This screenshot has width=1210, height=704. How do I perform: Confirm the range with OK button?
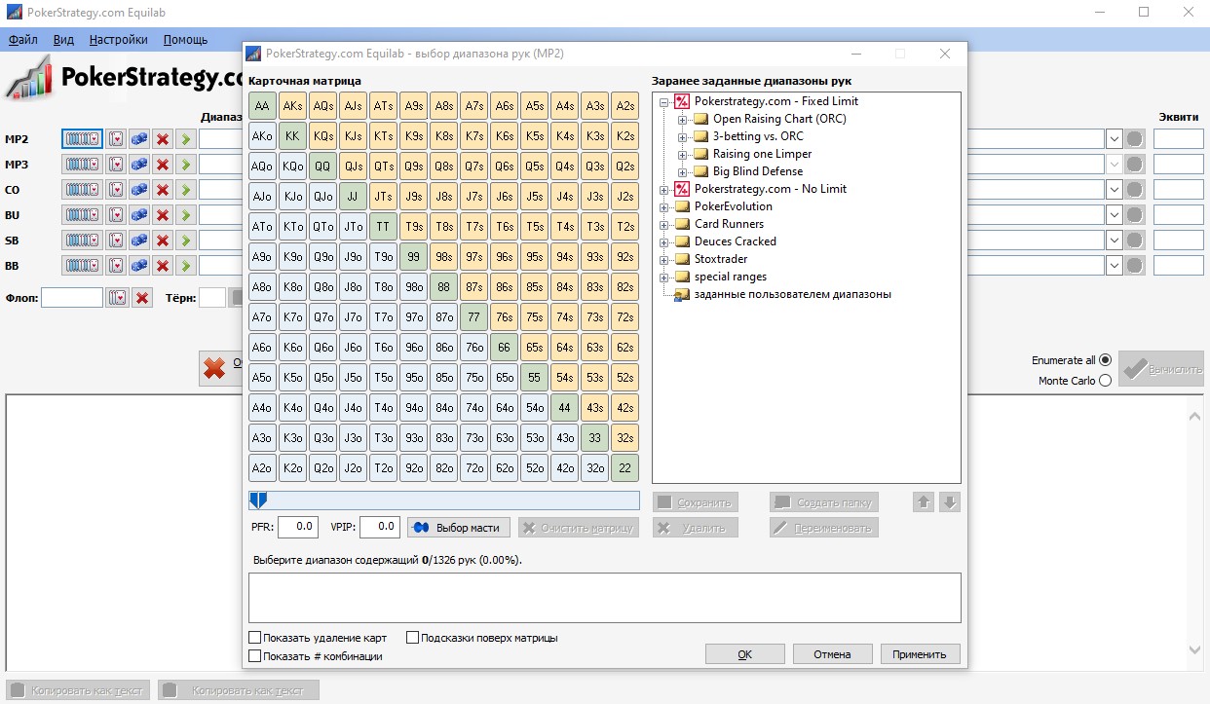point(744,654)
